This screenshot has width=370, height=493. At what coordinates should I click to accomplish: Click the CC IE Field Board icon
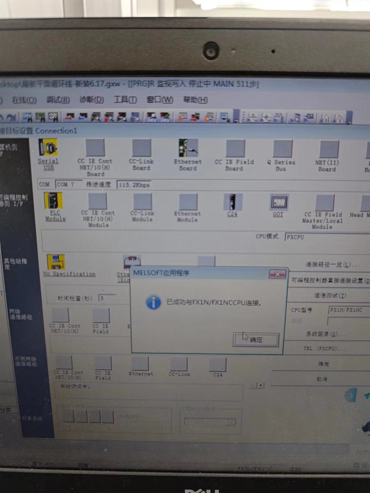click(x=235, y=149)
